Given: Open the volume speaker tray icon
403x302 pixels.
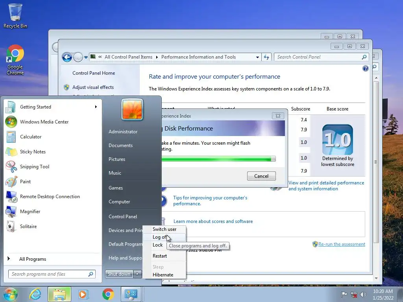Looking at the screenshot, I should tap(363, 294).
